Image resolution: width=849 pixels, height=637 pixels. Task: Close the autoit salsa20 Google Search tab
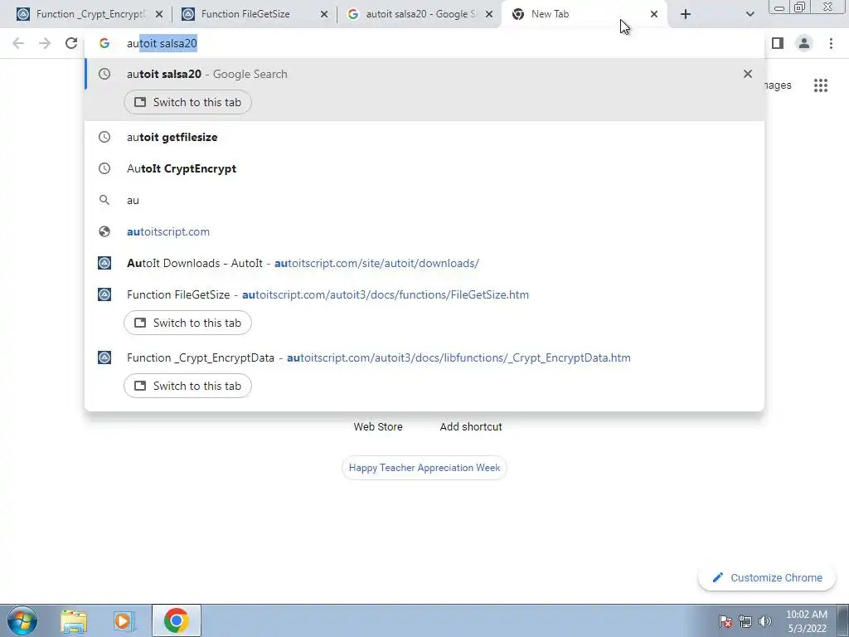pyautogui.click(x=489, y=14)
